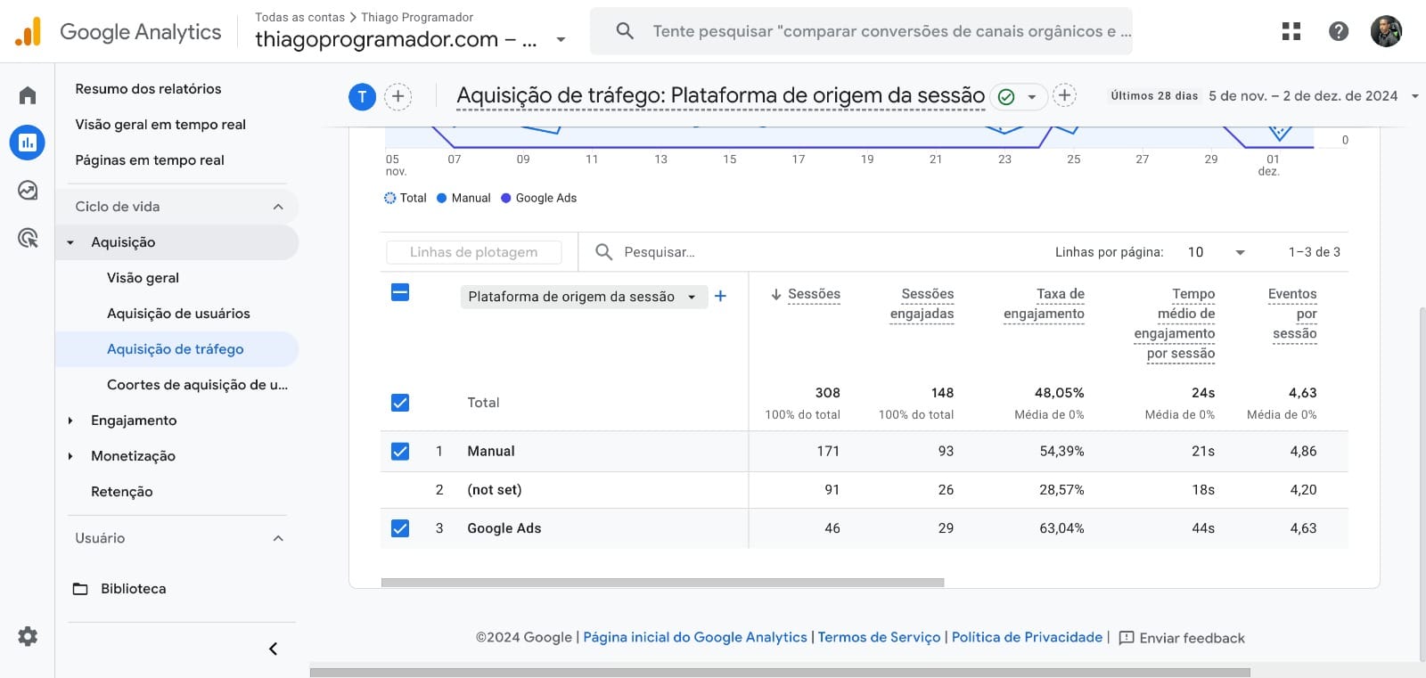
Task: Open the user account avatar
Action: coord(1386,31)
